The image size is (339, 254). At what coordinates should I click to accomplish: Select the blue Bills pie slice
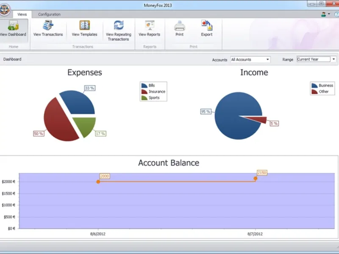tap(79, 102)
